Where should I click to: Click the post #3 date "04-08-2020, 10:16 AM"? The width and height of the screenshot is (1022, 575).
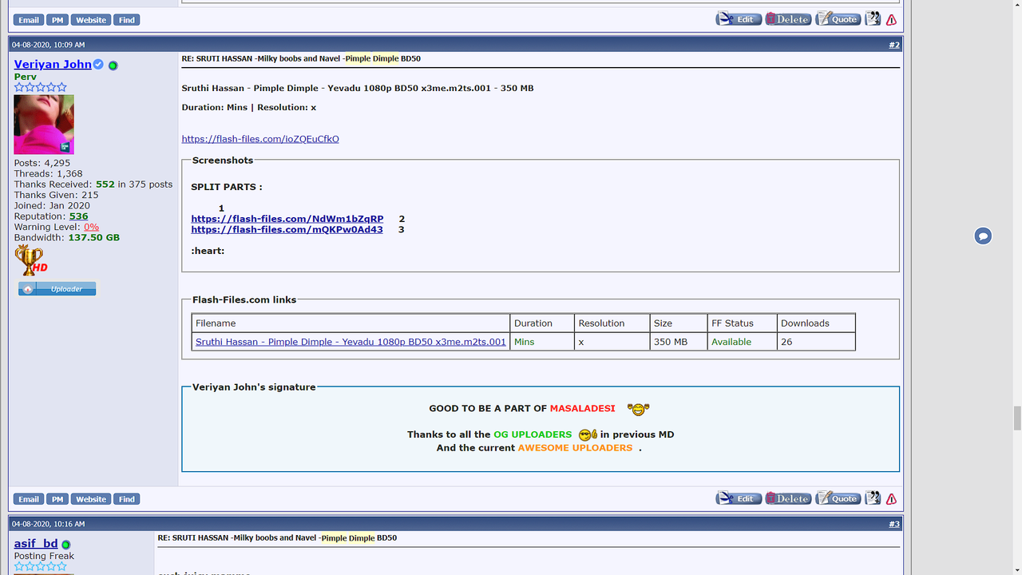click(x=48, y=524)
